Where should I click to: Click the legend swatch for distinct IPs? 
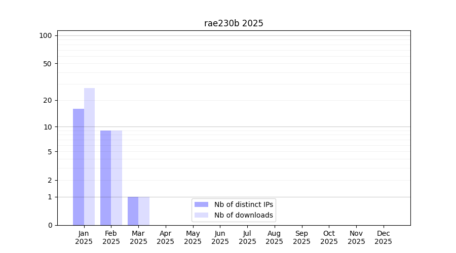click(x=201, y=204)
